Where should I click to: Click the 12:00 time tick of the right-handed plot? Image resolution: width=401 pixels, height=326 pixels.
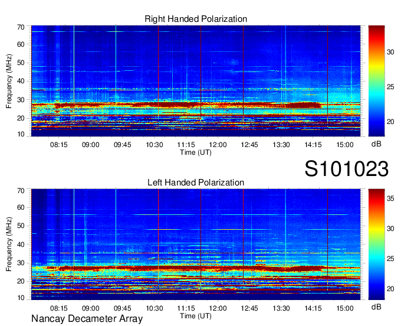pyautogui.click(x=218, y=145)
